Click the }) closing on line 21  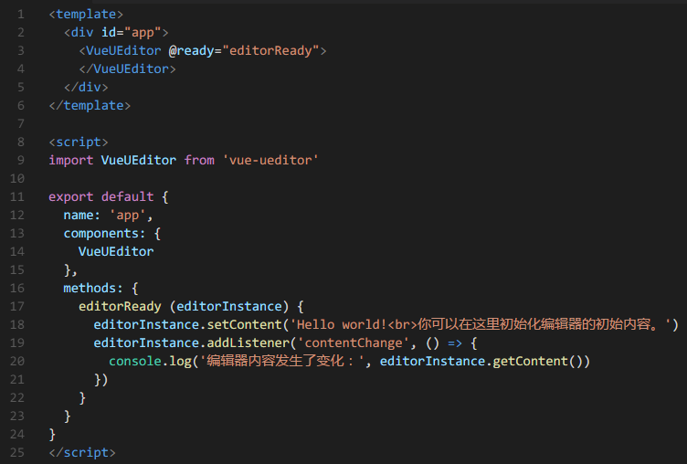[x=100, y=379]
